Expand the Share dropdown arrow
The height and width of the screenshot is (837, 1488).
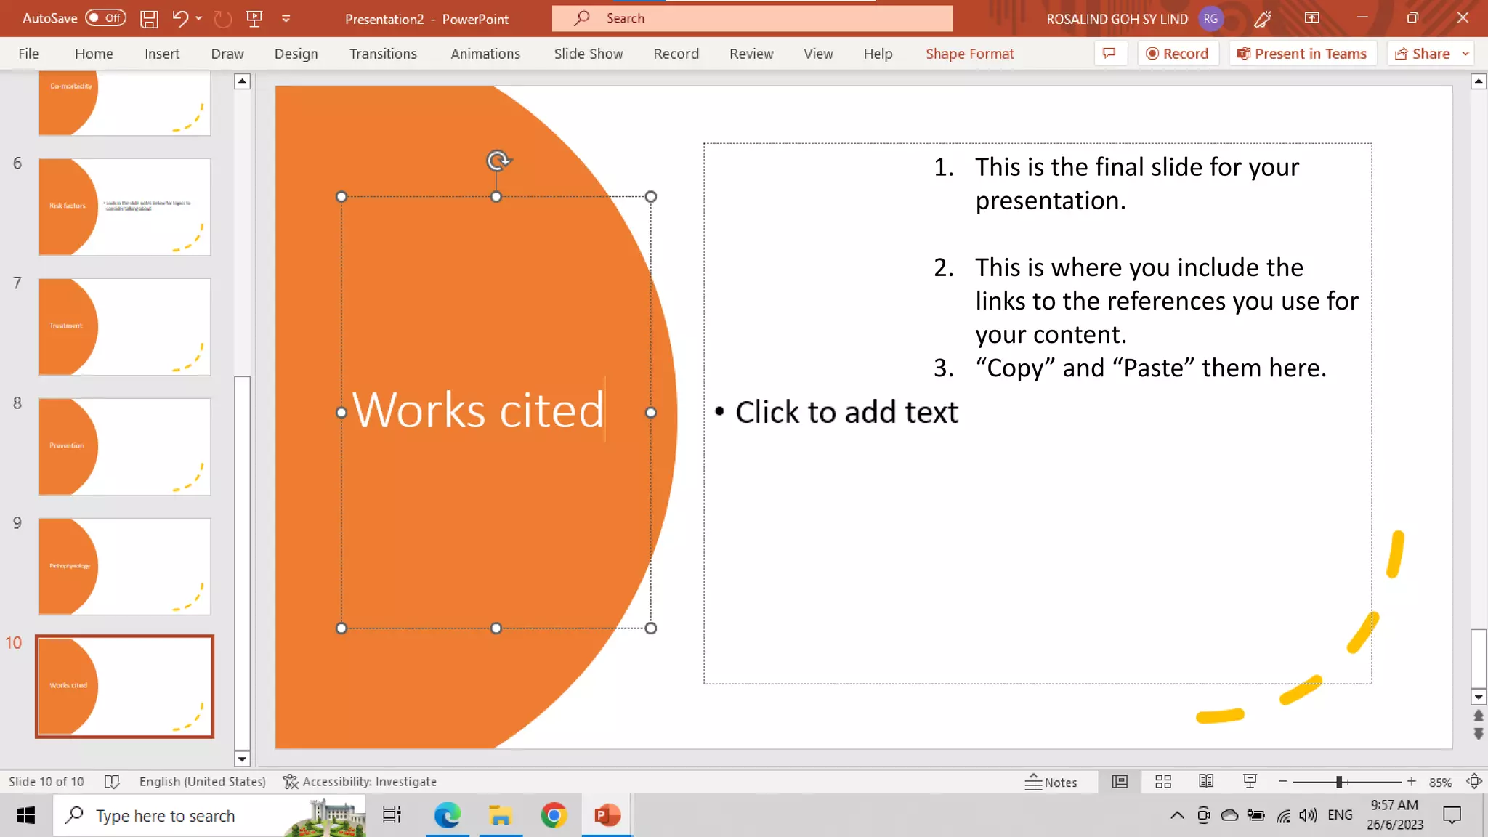1465,54
